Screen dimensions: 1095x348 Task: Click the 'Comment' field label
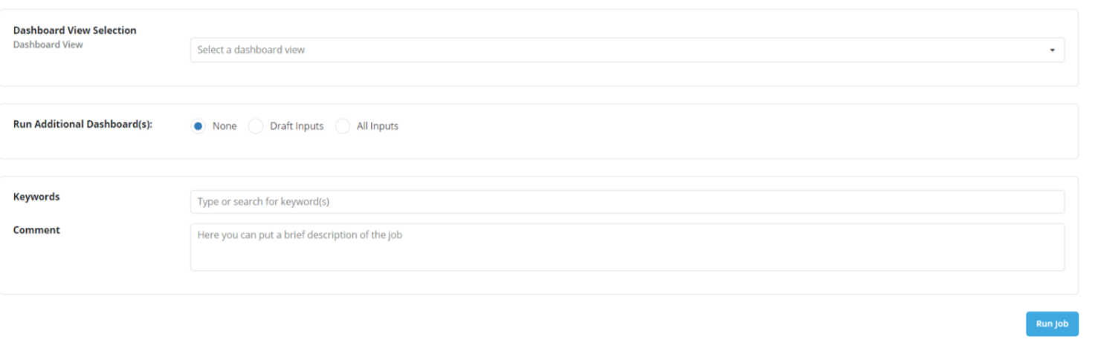[x=36, y=230]
